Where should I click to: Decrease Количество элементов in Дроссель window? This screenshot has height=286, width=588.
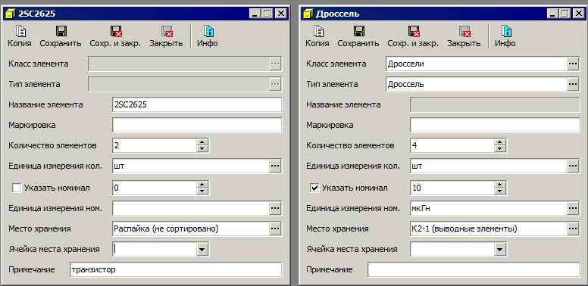(500, 148)
